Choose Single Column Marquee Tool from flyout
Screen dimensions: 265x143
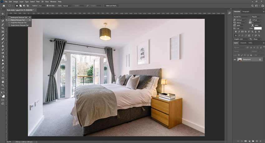[x=19, y=25]
